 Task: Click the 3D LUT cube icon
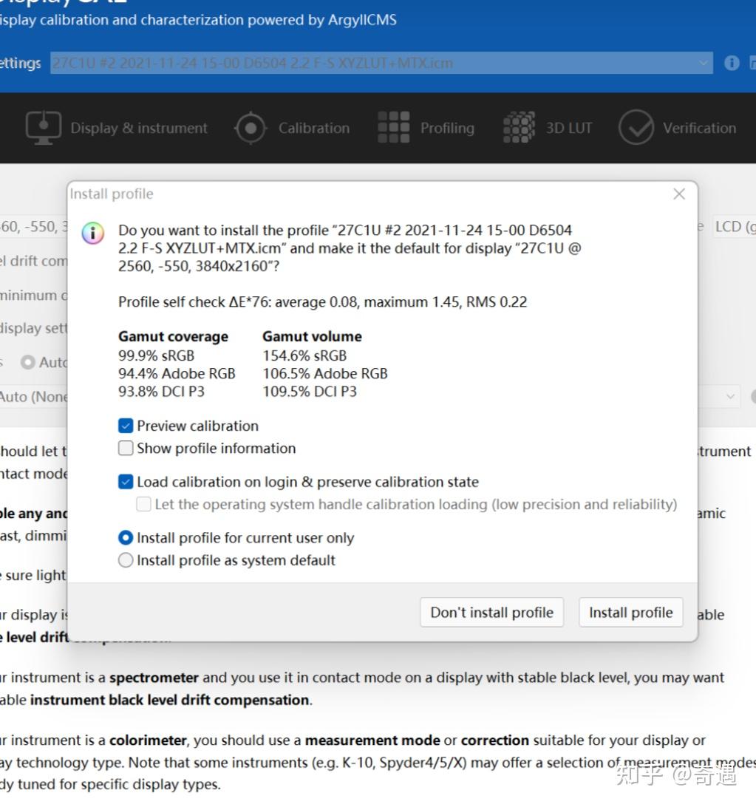click(518, 127)
